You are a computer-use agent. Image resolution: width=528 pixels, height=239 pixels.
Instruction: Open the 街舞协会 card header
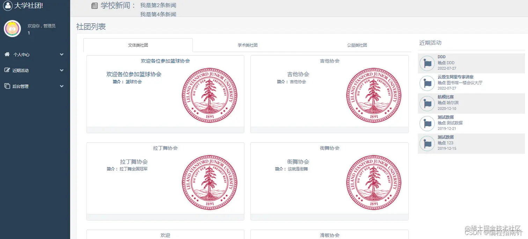click(x=330, y=148)
